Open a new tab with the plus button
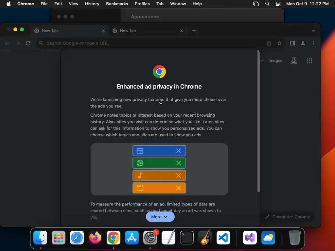The image size is (335, 251). coord(194,31)
